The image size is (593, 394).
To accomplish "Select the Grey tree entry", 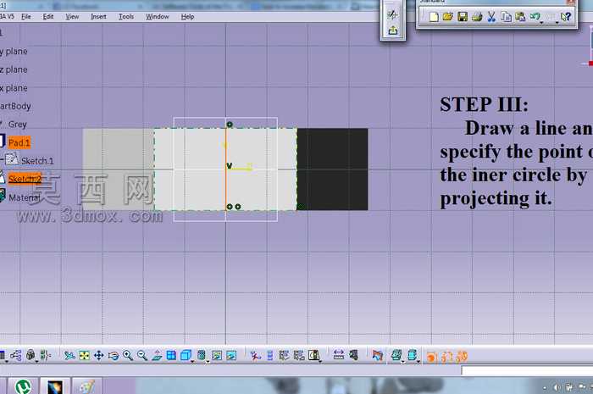I will [x=17, y=124].
